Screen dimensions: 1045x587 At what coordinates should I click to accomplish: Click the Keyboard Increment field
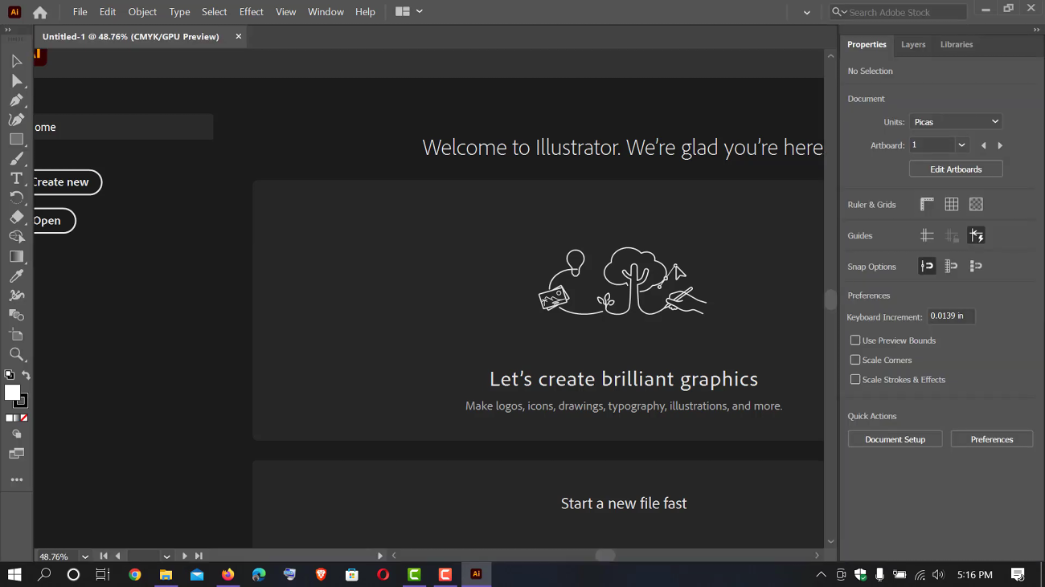[x=951, y=316]
